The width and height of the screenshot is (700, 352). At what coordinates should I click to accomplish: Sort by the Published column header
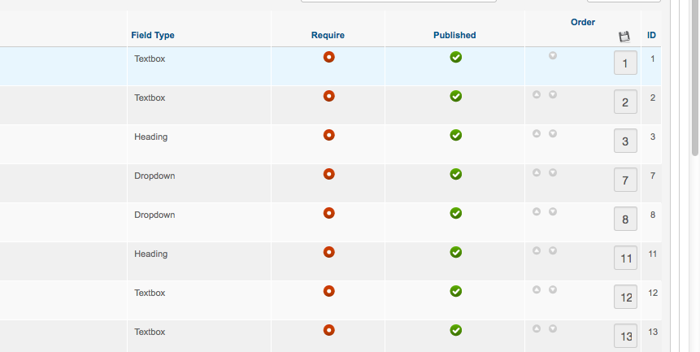pyautogui.click(x=454, y=35)
